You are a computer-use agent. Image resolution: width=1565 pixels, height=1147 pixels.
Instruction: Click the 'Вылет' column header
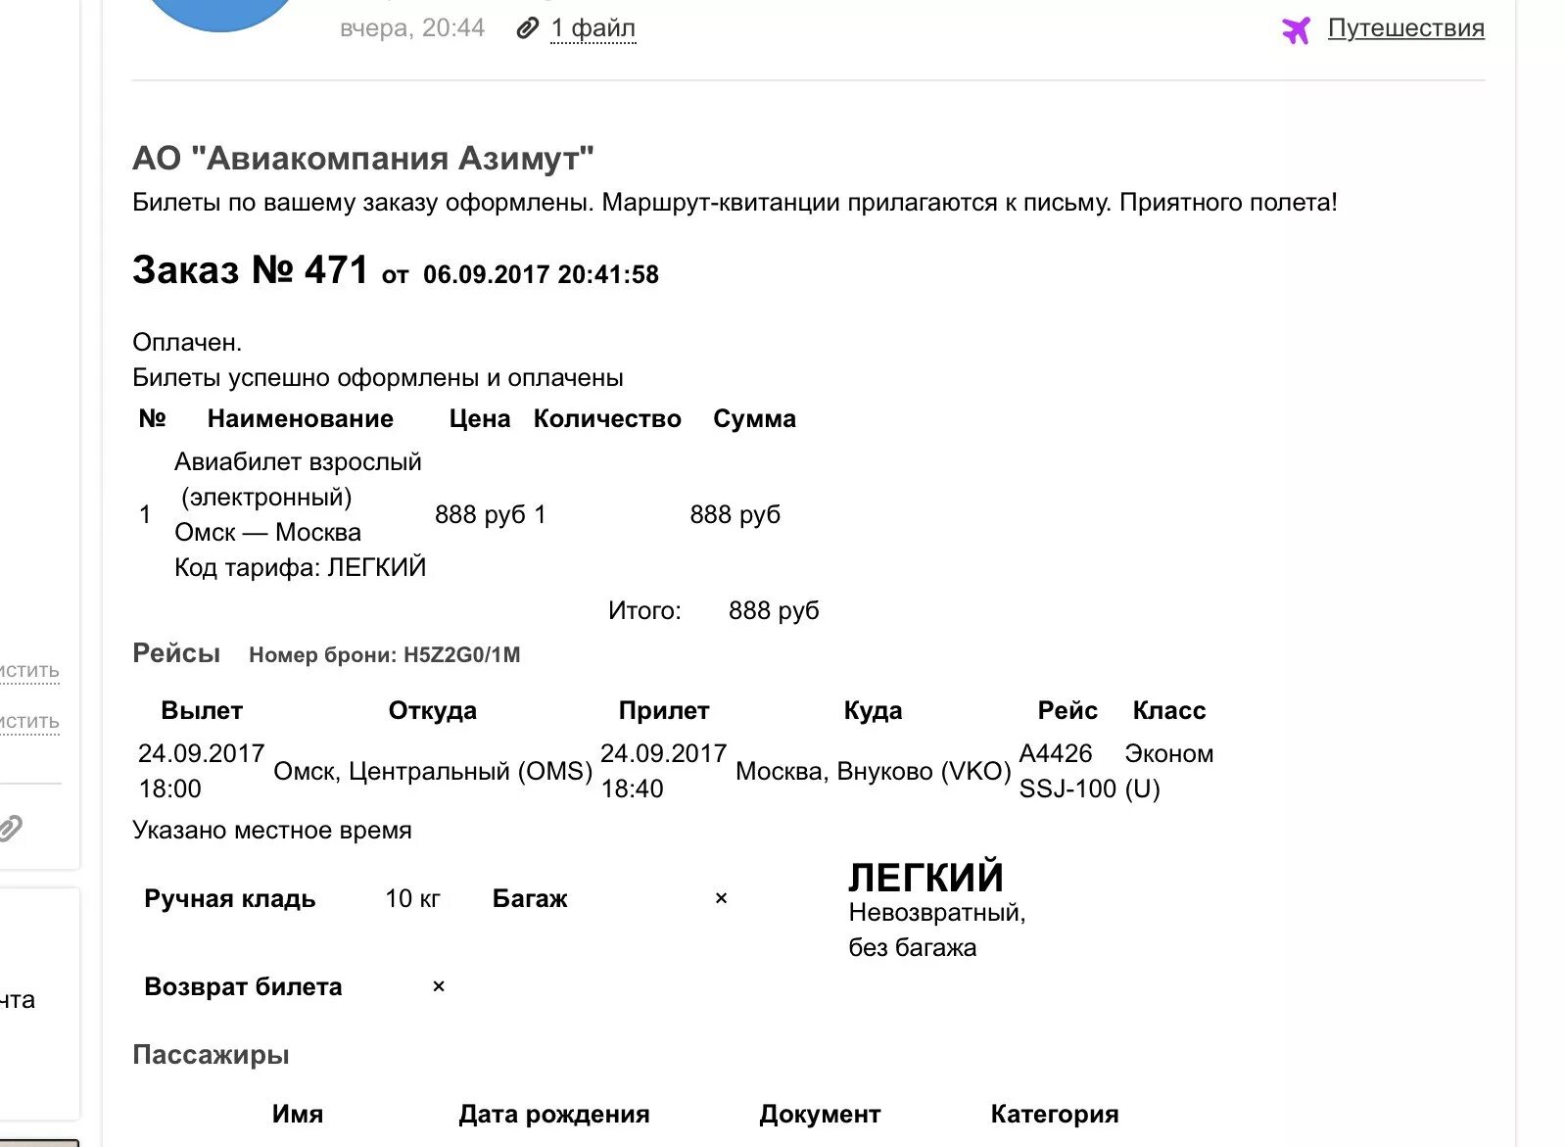[202, 710]
